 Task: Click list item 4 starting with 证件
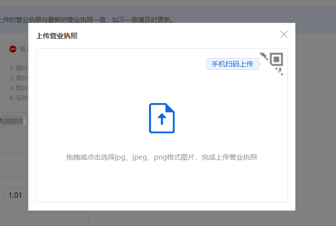pyautogui.click(x=19, y=98)
